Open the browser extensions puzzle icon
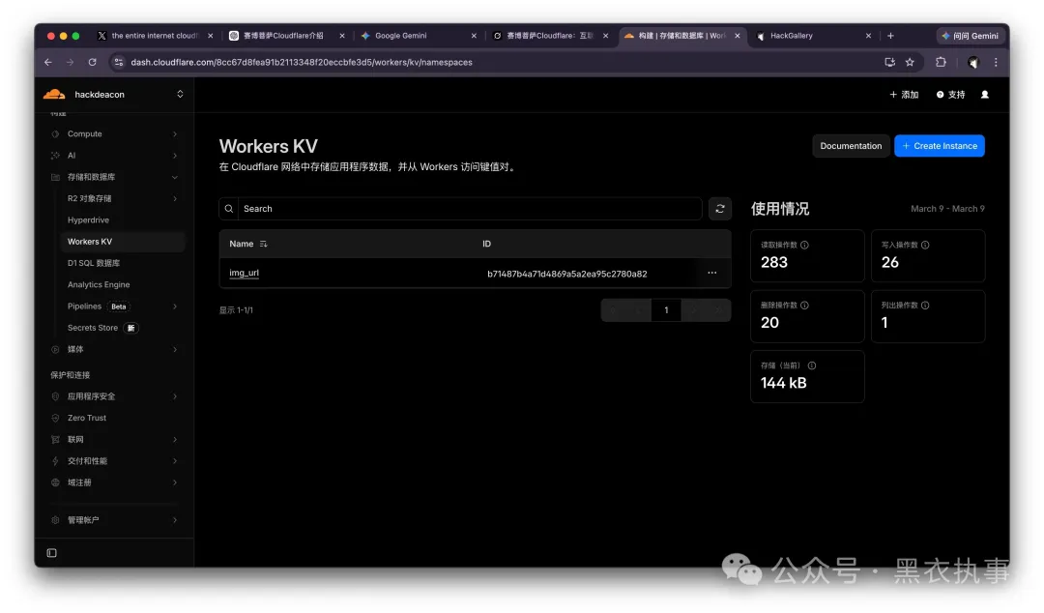This screenshot has height=613, width=1044. [x=941, y=62]
